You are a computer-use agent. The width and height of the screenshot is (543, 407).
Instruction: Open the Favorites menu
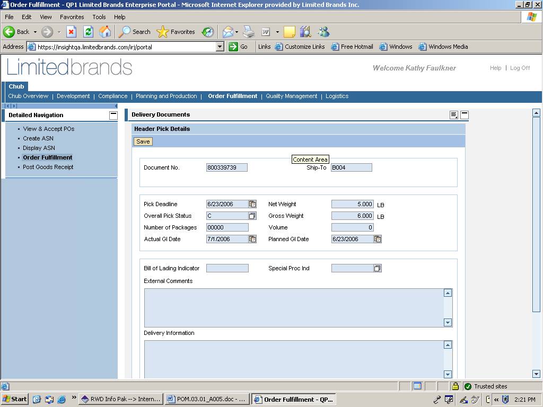pos(72,17)
